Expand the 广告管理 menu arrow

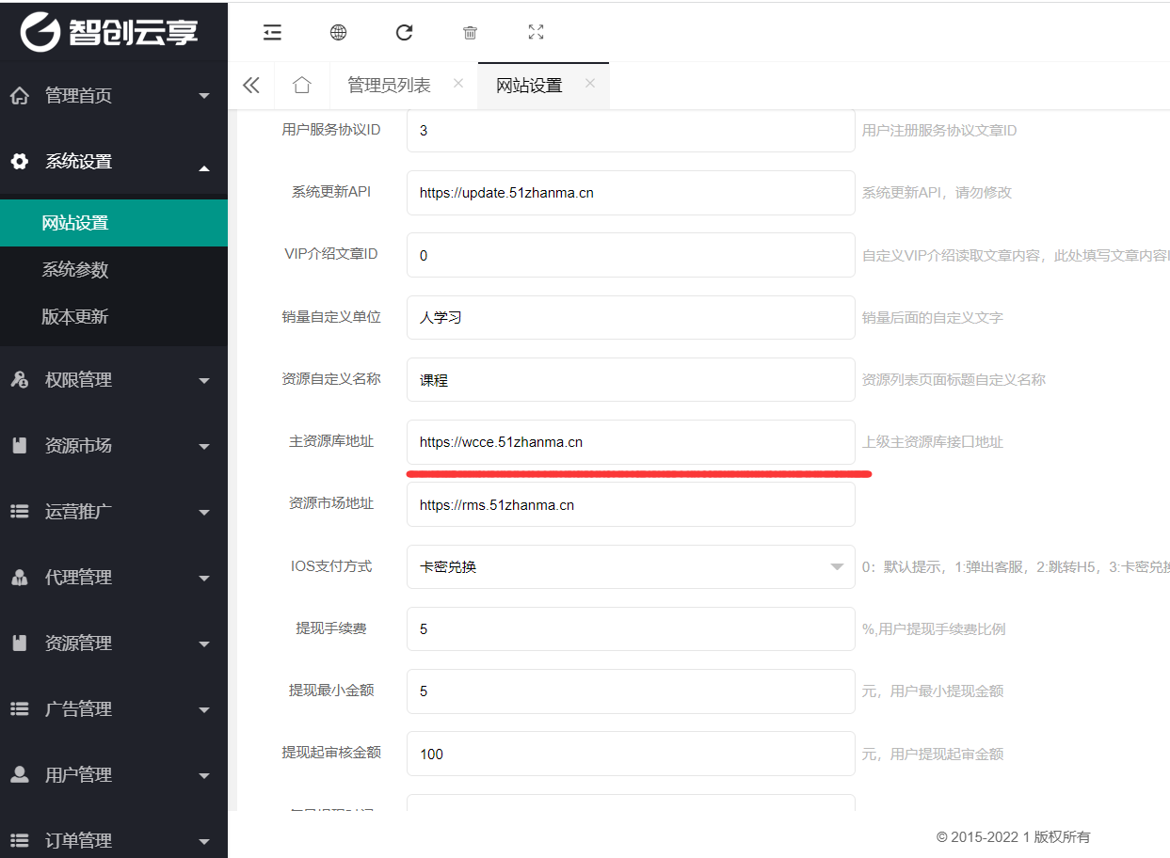click(204, 710)
